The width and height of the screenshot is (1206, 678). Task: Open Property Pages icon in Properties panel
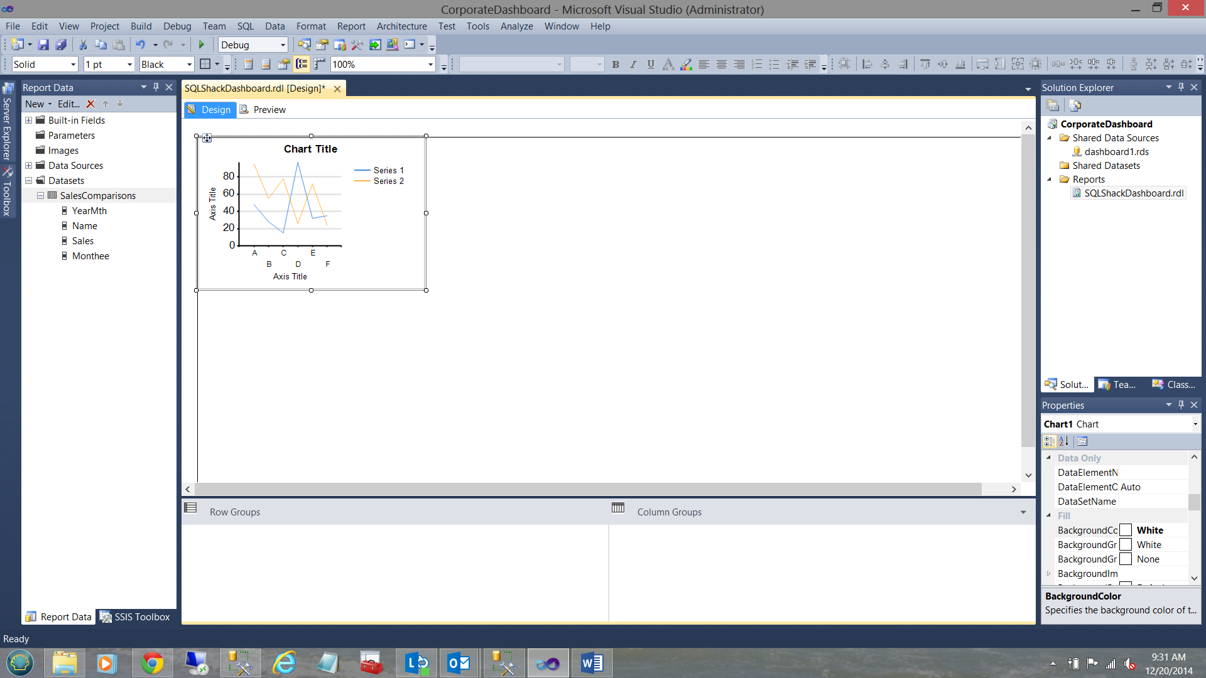tap(1082, 441)
